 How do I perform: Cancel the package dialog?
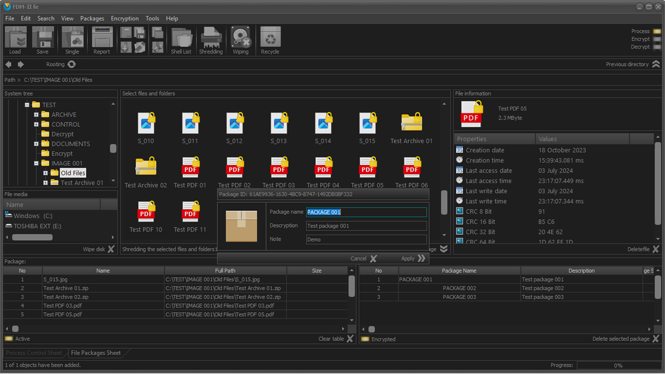(364, 259)
